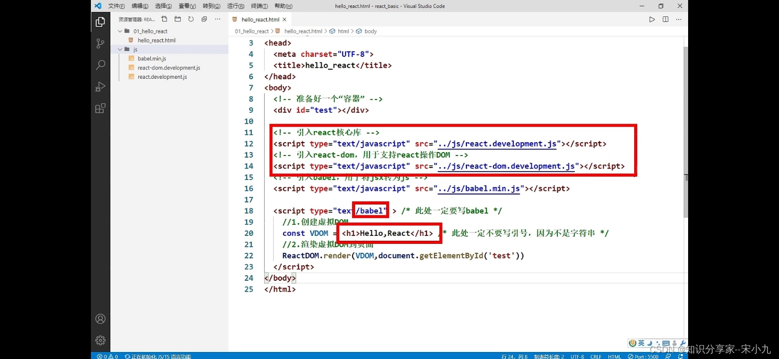
Task: Click the <title>hello_react</title> line
Action: [x=332, y=66]
